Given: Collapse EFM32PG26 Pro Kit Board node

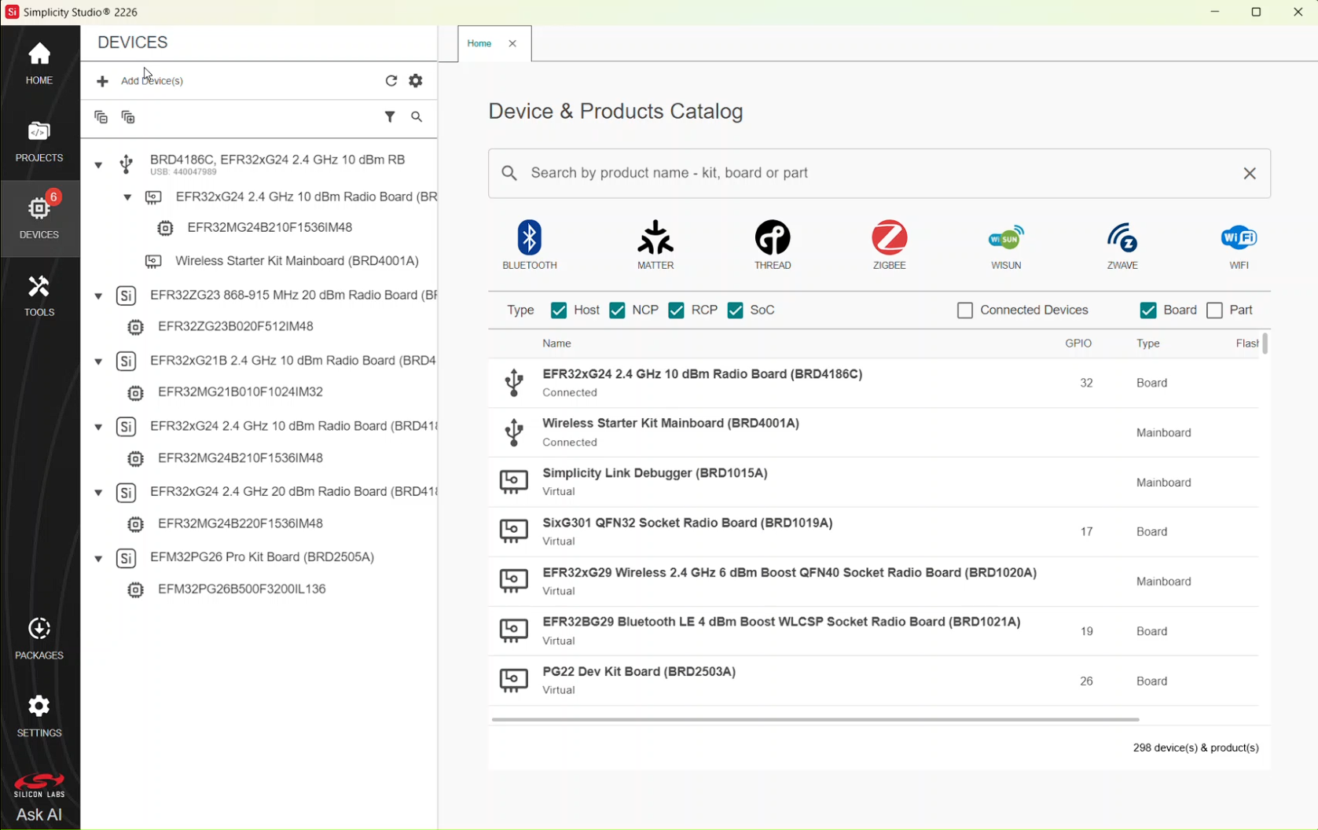Looking at the screenshot, I should [98, 559].
